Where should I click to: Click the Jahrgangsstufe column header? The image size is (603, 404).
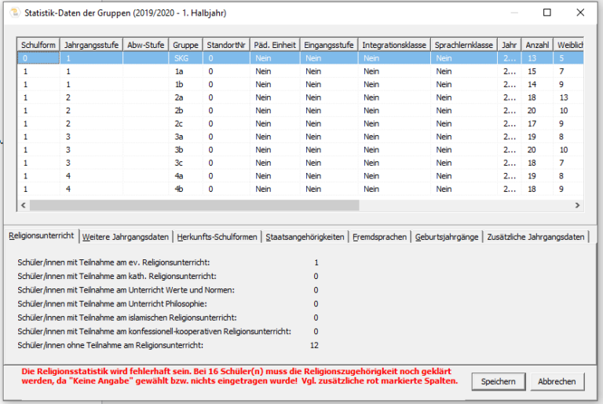[91, 46]
